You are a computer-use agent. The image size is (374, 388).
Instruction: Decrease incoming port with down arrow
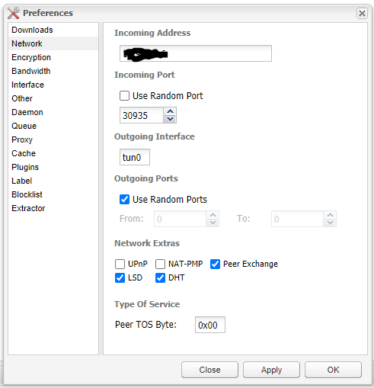coord(170,119)
